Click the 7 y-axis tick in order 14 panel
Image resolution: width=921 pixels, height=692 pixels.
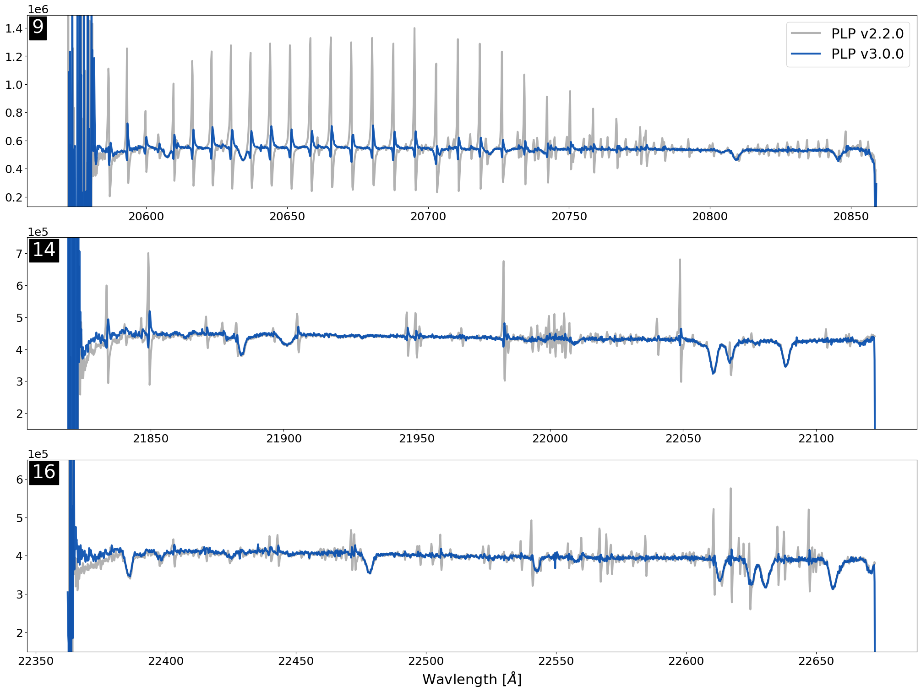coord(19,254)
